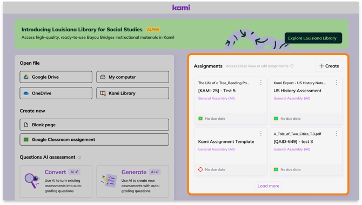Click Access Class View or edit assignments text
Image resolution: width=362 pixels, height=205 pixels.
[257, 66]
